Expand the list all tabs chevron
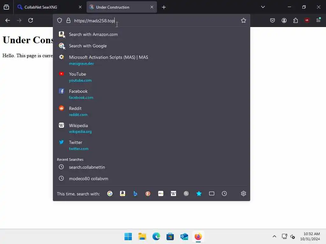The height and width of the screenshot is (244, 326). coord(263,7)
